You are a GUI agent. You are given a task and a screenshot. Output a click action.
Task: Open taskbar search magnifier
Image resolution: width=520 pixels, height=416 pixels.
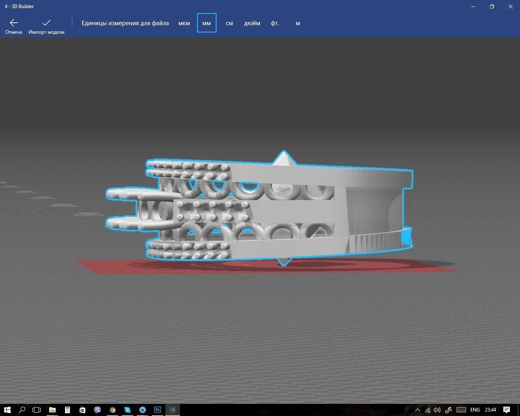[22, 409]
